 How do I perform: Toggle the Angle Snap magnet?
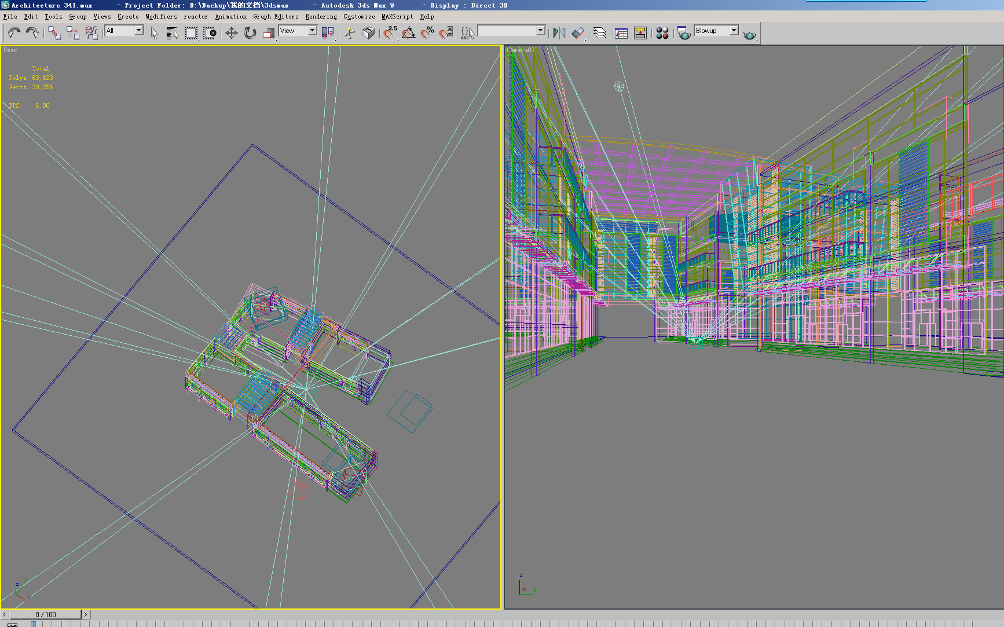409,33
